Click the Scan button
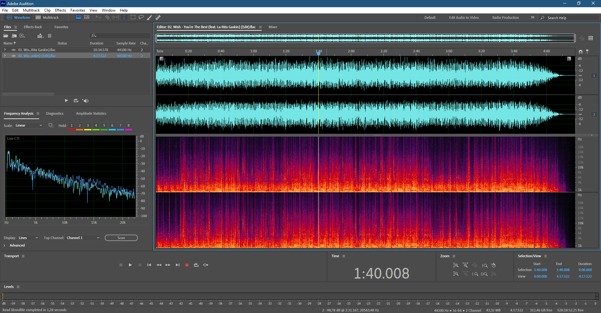601x313 pixels. point(121,238)
